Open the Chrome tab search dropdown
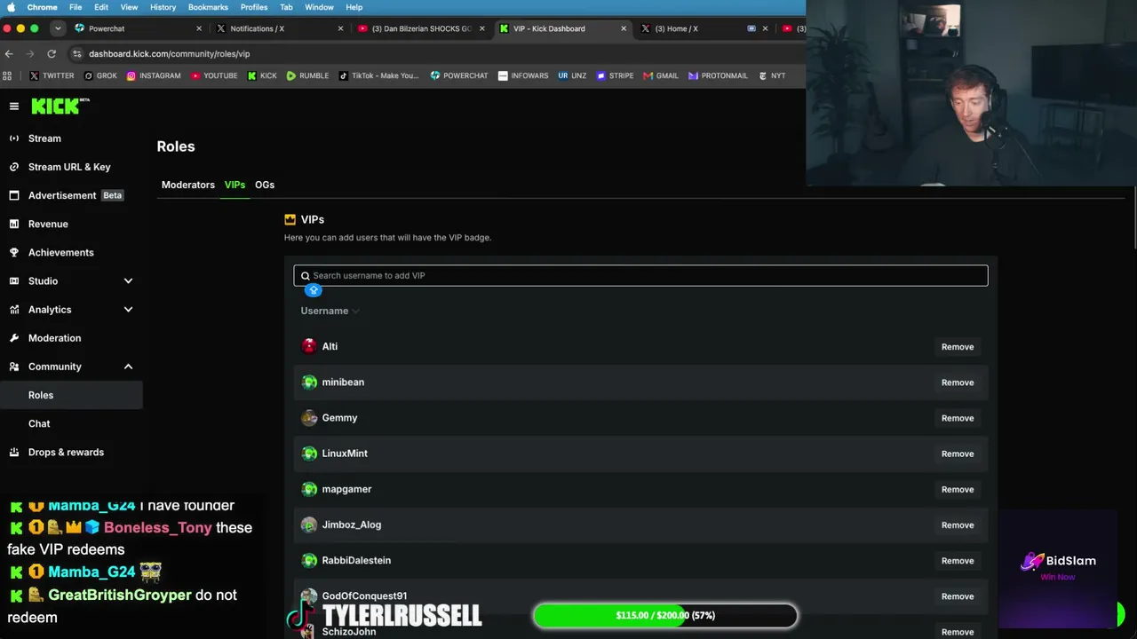Screen dimensions: 1137x639 coord(58,28)
